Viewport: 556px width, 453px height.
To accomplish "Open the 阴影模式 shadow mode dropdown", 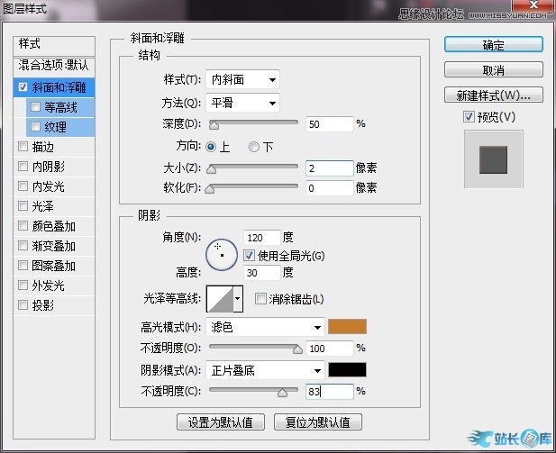I will [x=265, y=370].
